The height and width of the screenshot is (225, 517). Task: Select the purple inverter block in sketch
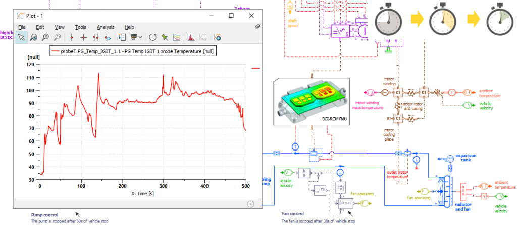coord(340,31)
